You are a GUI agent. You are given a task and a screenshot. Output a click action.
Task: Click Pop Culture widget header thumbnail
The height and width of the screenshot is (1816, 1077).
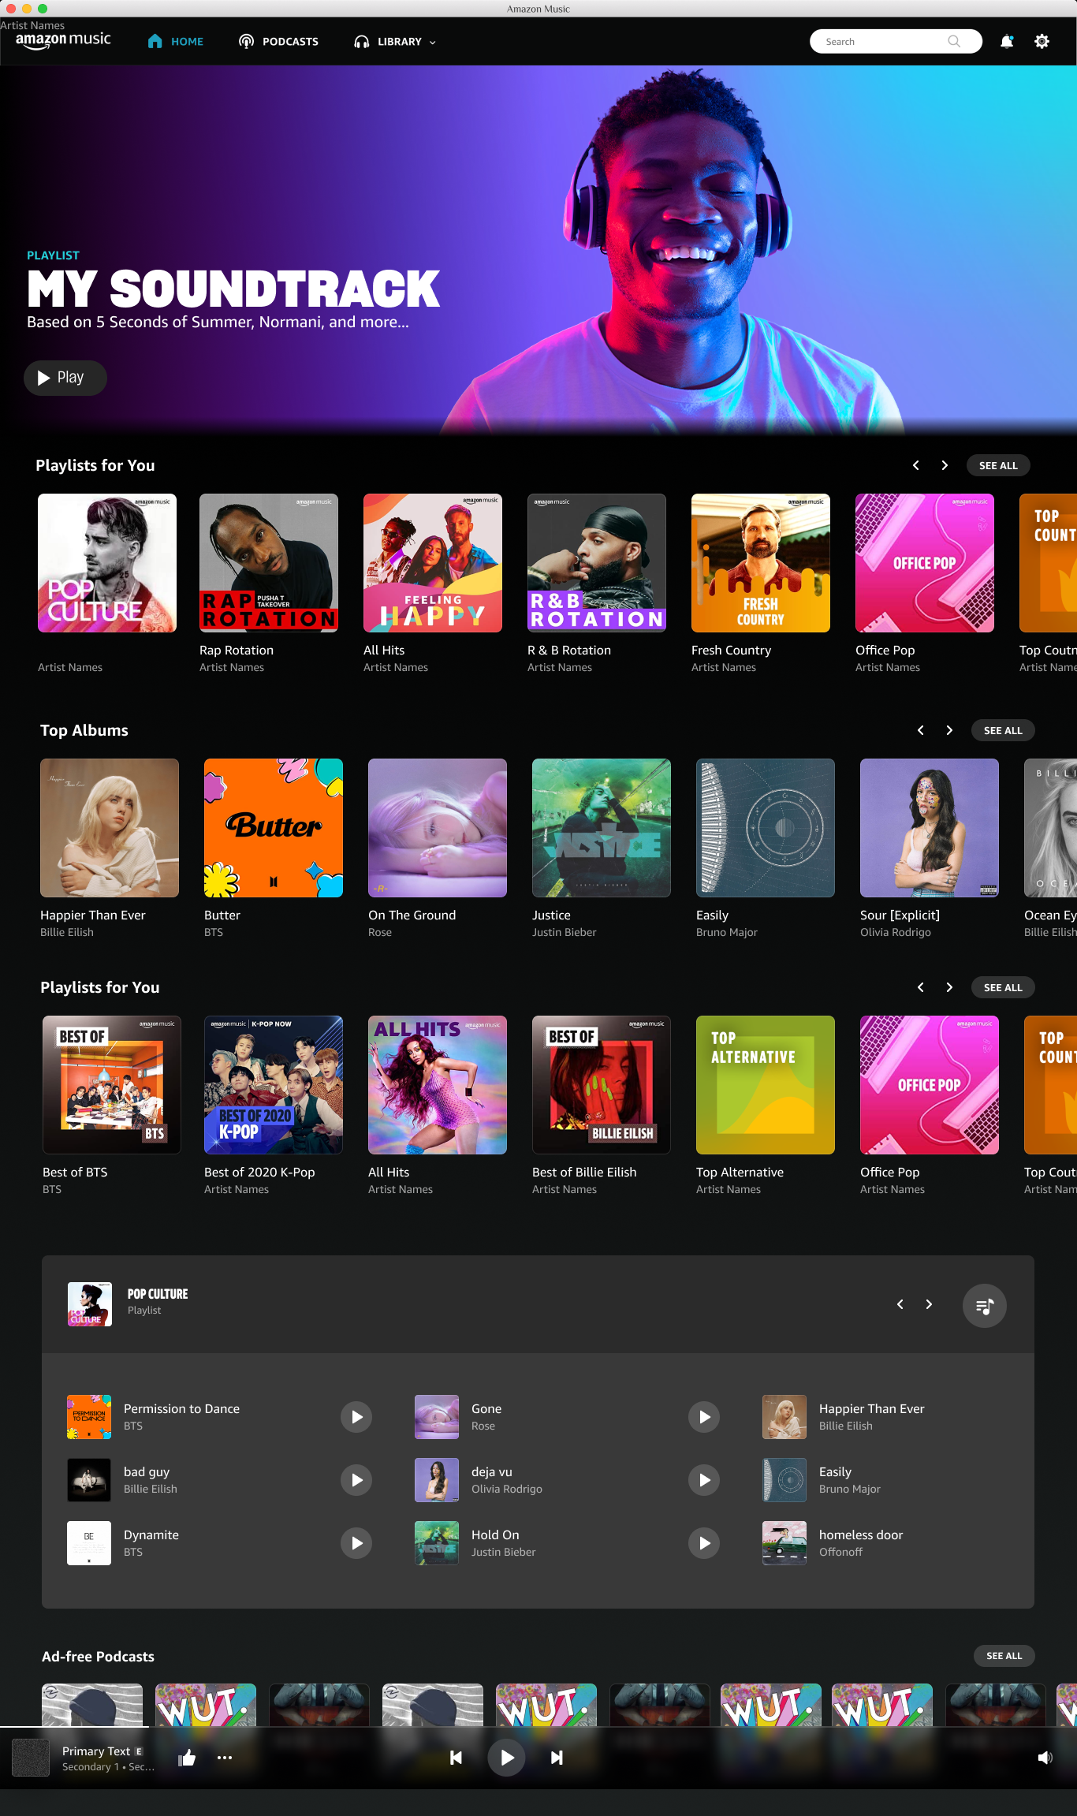click(90, 1304)
